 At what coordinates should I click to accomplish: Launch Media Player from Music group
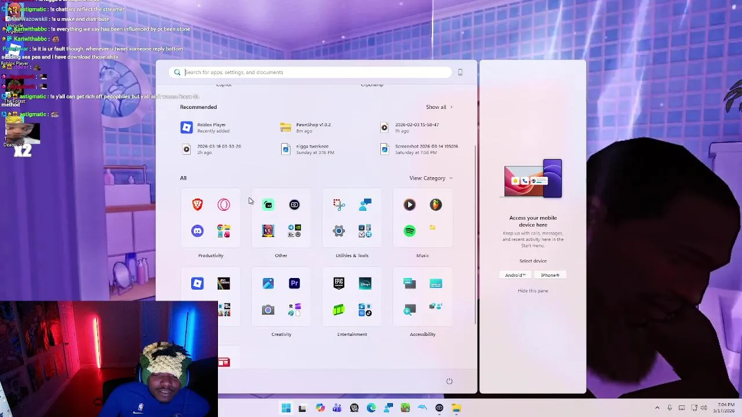point(410,204)
